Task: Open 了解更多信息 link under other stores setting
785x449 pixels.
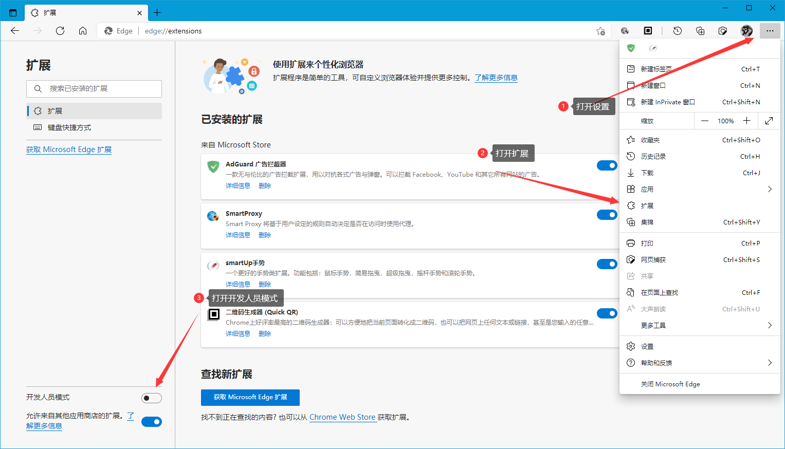Action: (x=44, y=426)
